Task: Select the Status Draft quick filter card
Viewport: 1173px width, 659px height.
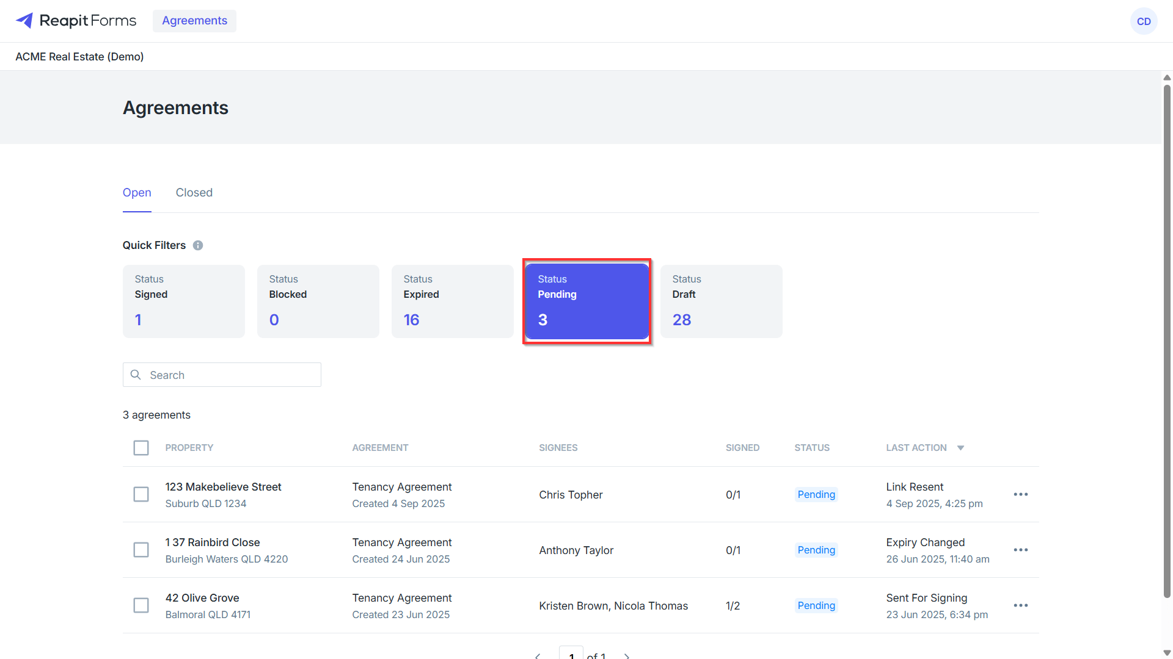Action: [722, 301]
